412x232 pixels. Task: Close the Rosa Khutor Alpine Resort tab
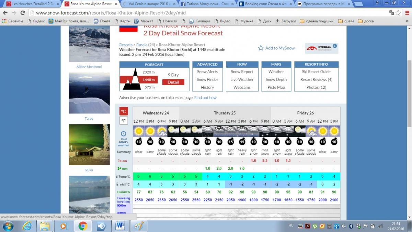pos(116,4)
